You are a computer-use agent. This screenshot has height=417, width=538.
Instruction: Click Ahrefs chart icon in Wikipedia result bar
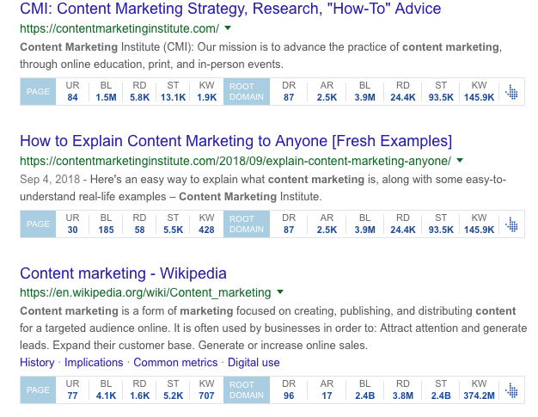pos(511,390)
